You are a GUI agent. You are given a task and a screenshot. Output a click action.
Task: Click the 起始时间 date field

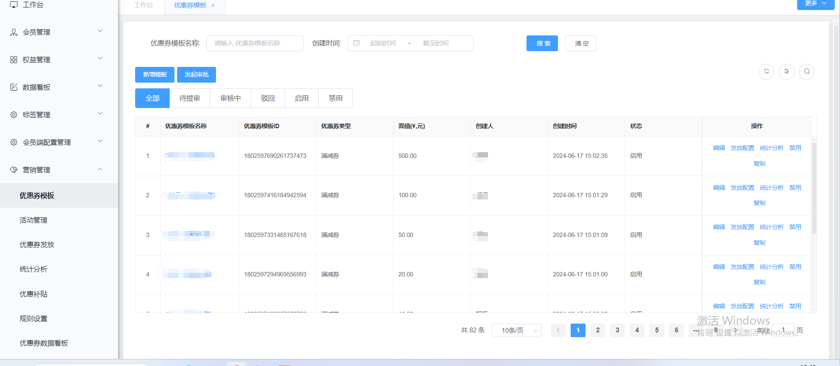(x=383, y=43)
